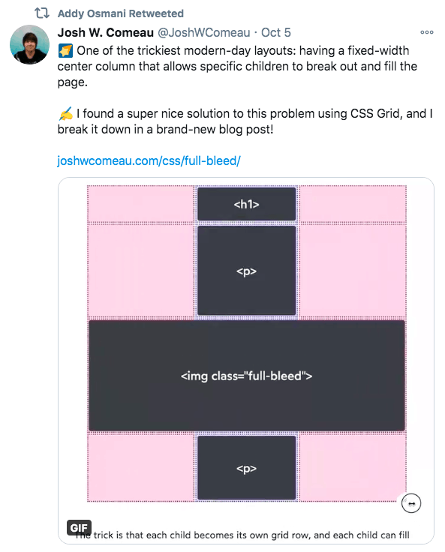Click the writing hand emoji
The height and width of the screenshot is (552, 445).
(65, 114)
